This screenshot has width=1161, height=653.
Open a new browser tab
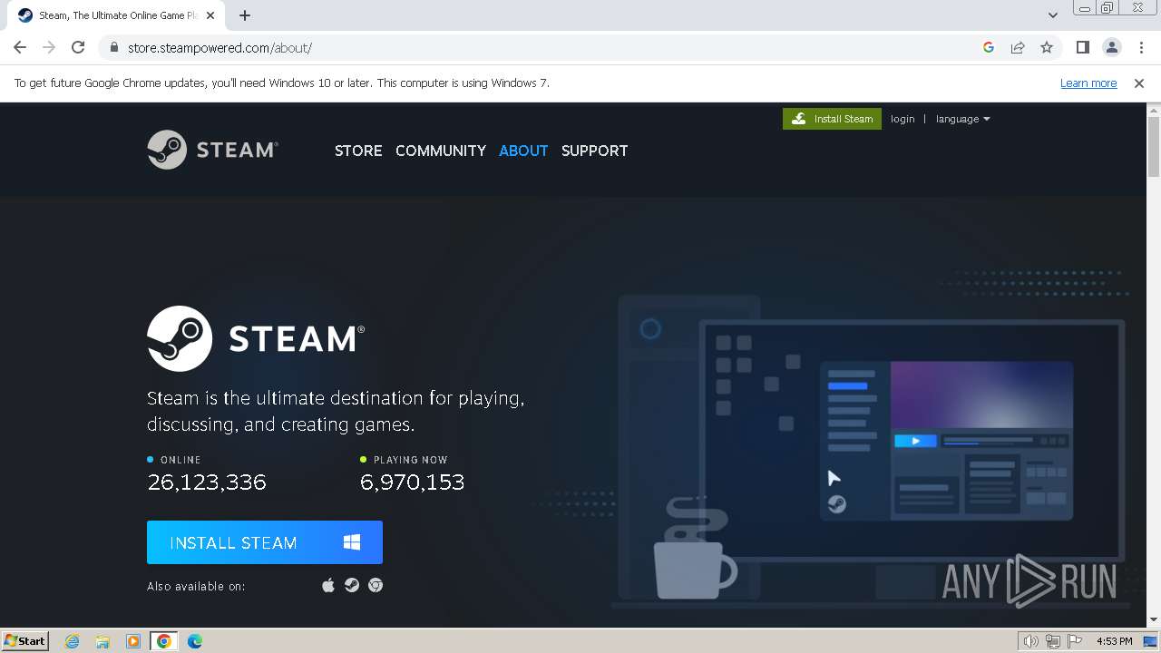click(x=245, y=15)
